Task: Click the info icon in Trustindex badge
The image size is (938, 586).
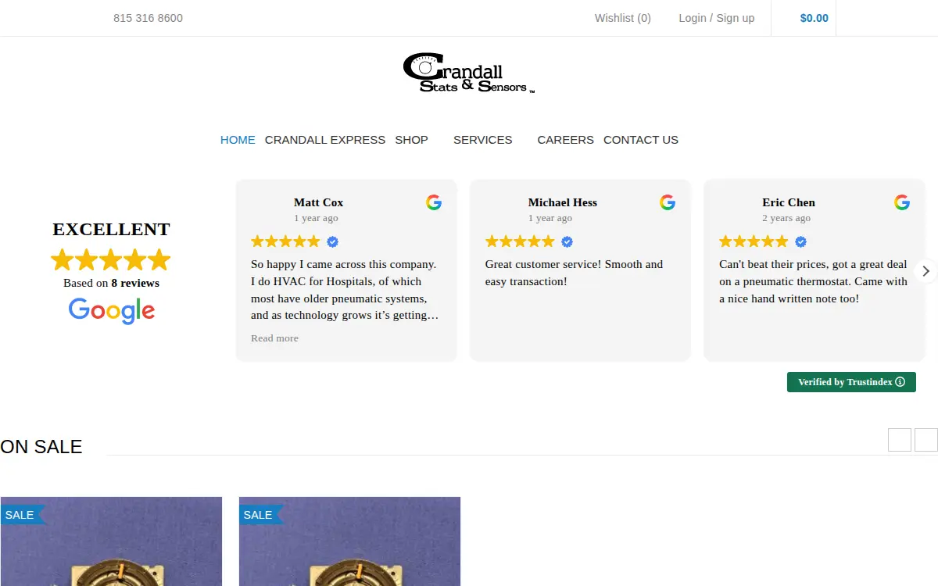Action: click(x=900, y=382)
